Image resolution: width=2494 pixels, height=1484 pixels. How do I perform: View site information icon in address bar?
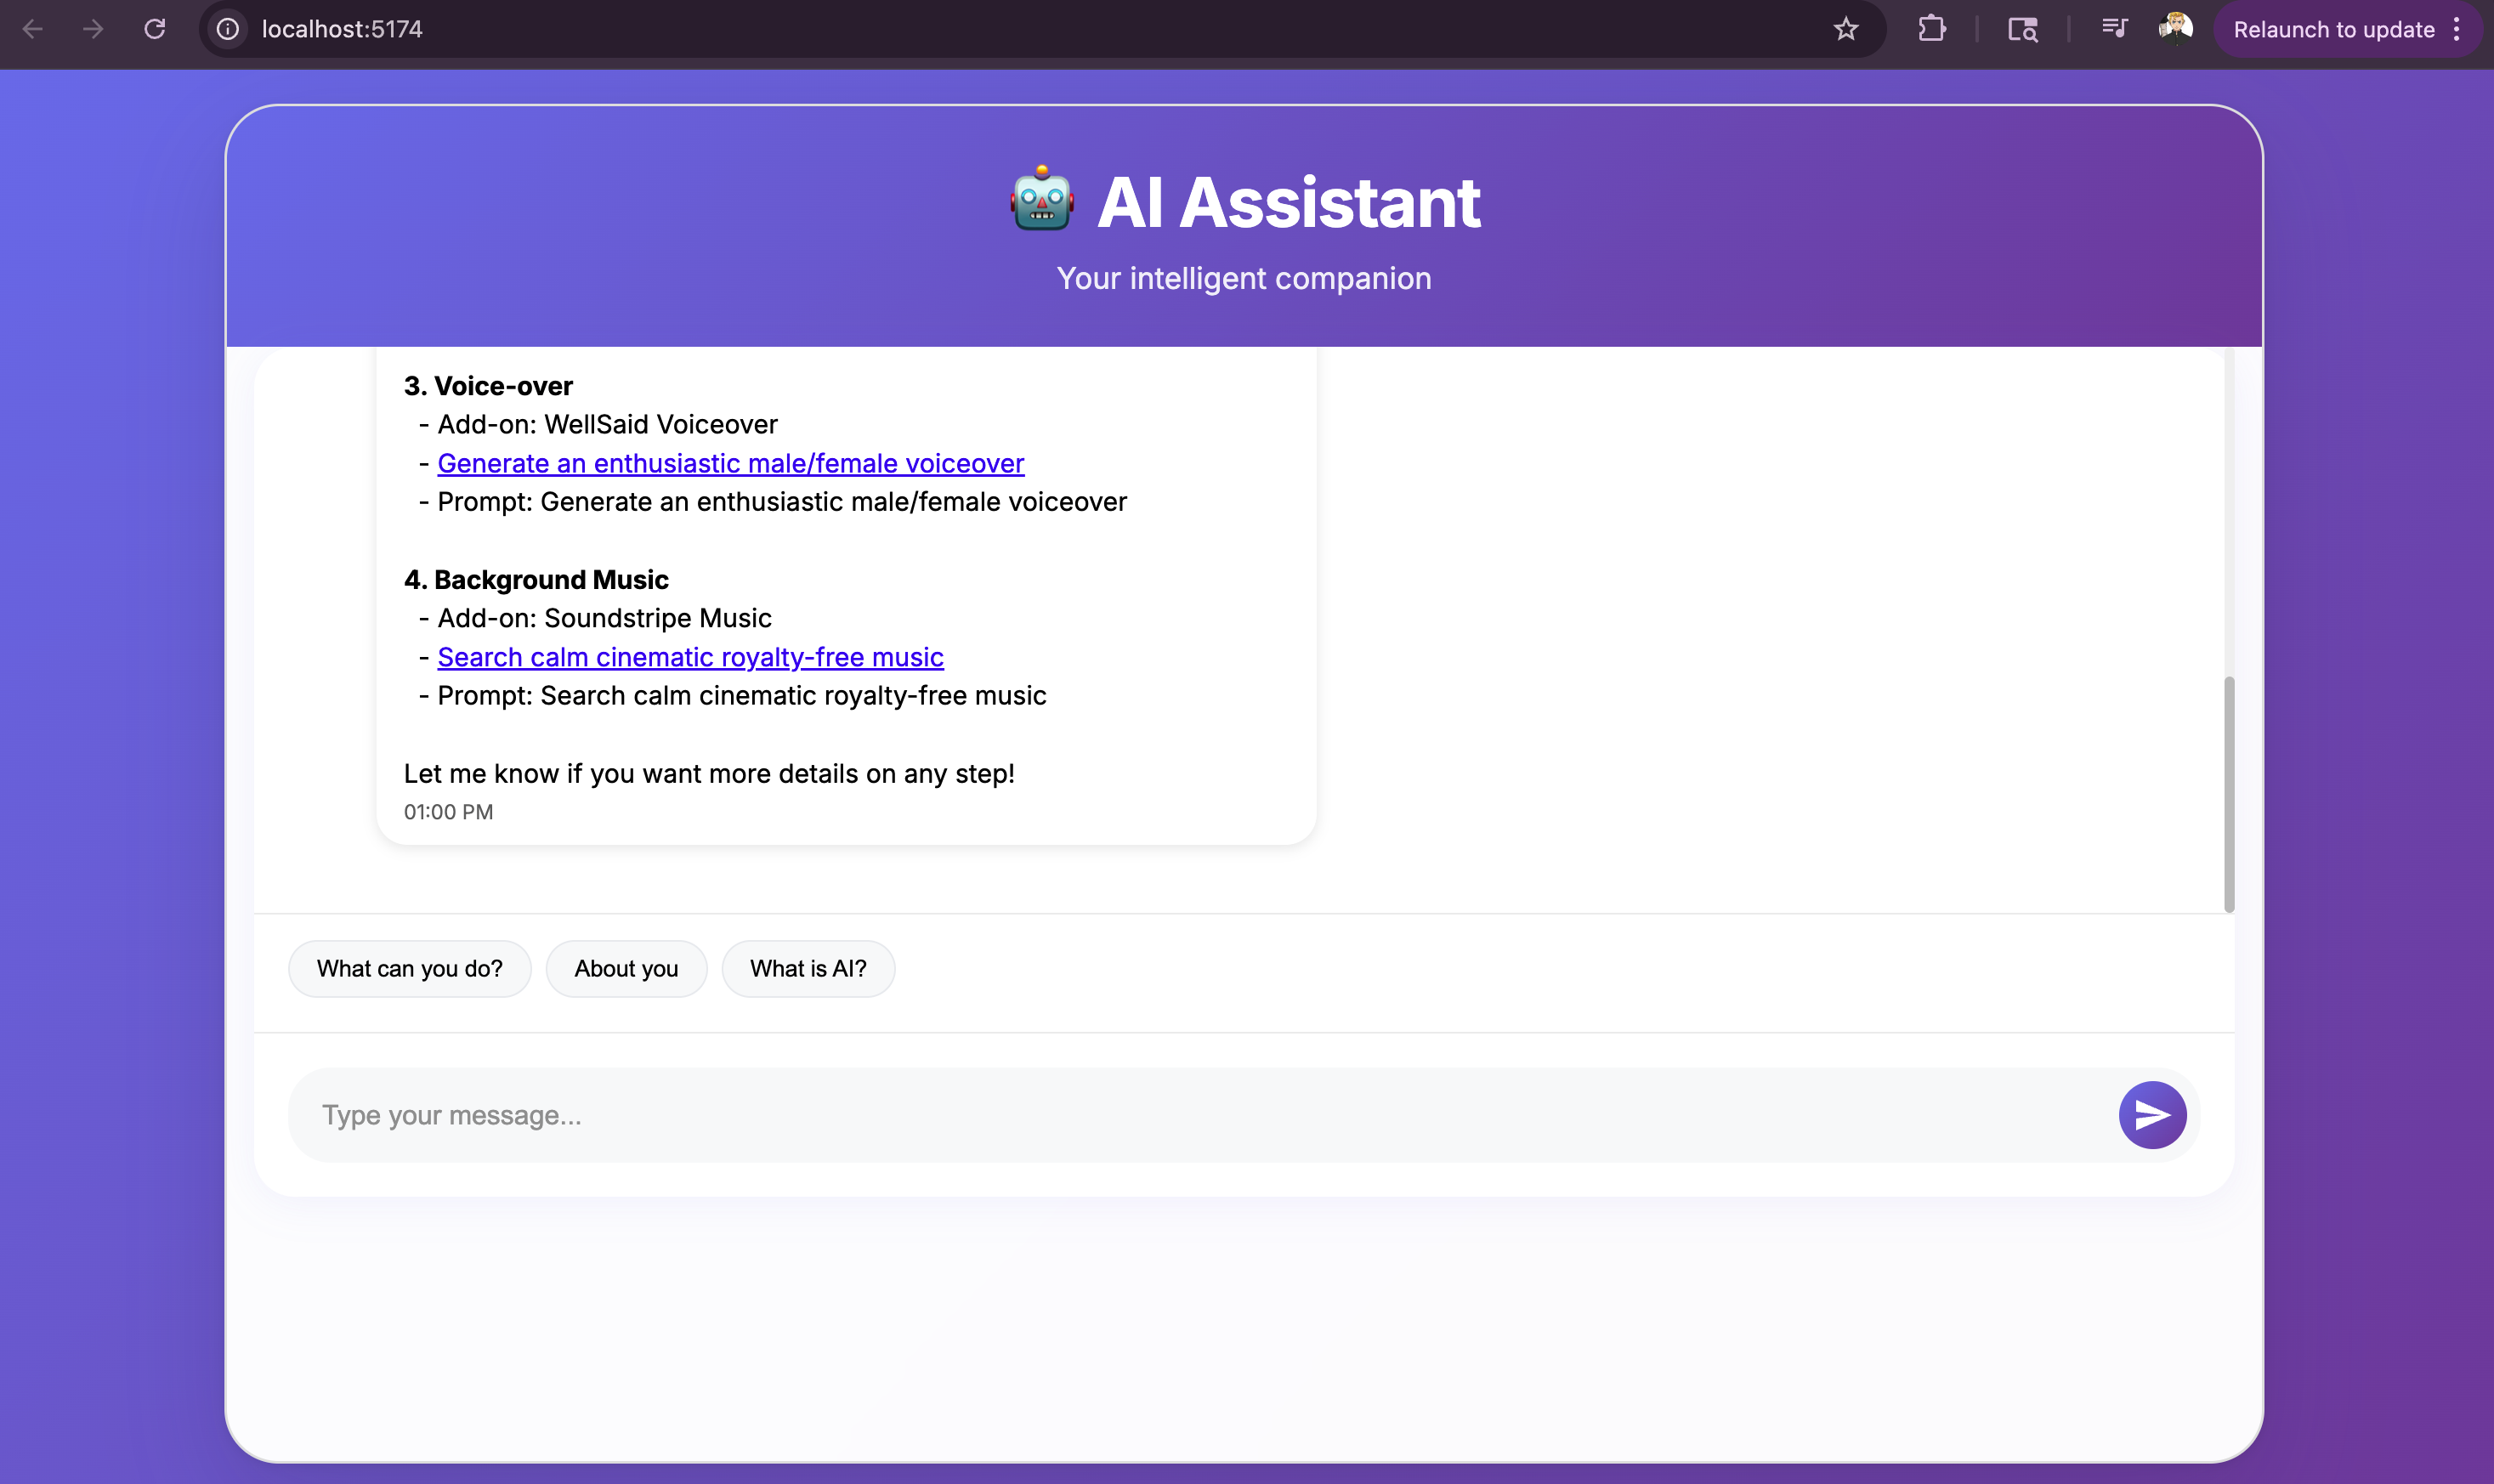click(228, 29)
